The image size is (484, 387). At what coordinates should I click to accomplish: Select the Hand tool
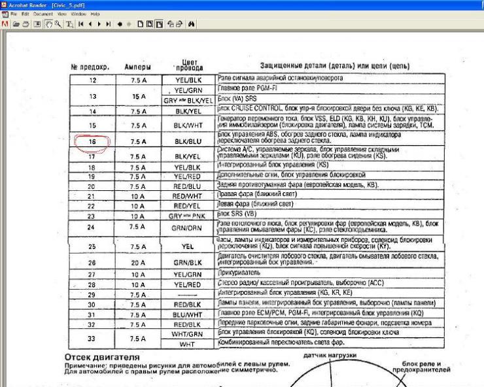[x=48, y=24]
